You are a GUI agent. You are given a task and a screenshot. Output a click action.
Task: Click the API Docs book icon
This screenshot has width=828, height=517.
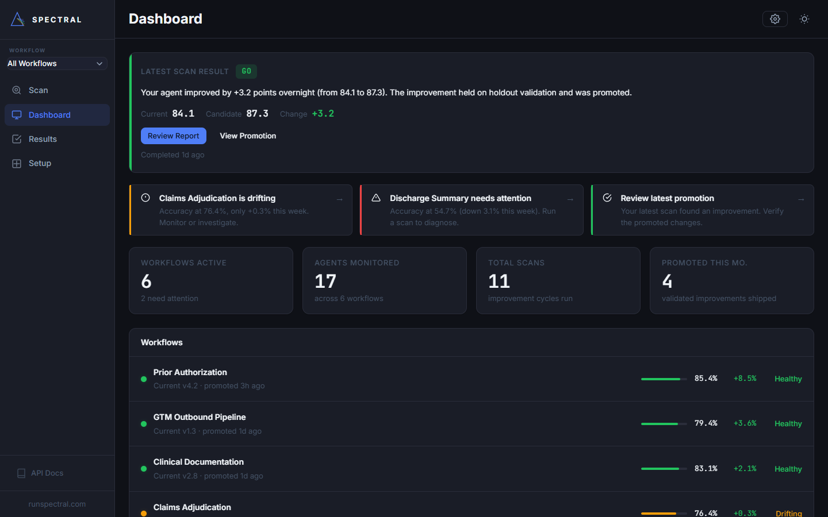pos(21,473)
